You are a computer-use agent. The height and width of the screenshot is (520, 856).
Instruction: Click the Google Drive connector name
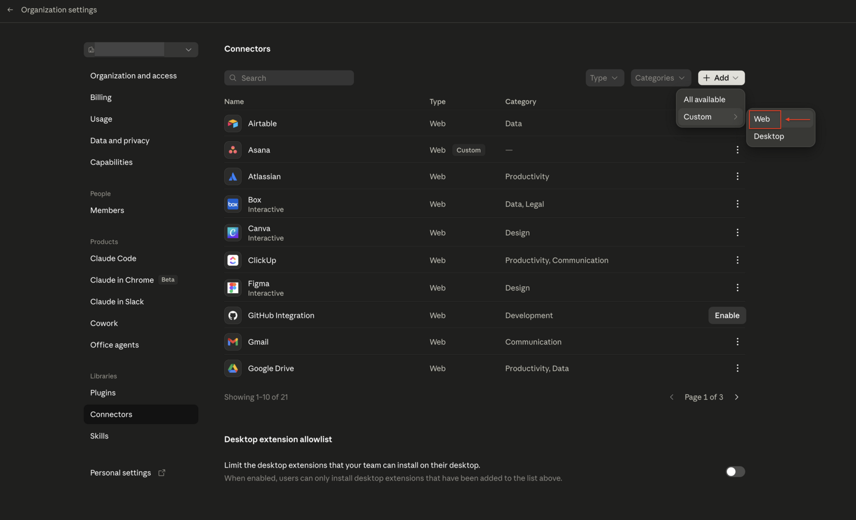coord(271,369)
